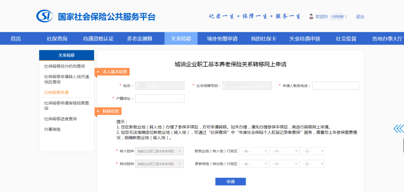Click the blue double-chevron arrow on right edge
404x192 pixels.
pos(399,129)
